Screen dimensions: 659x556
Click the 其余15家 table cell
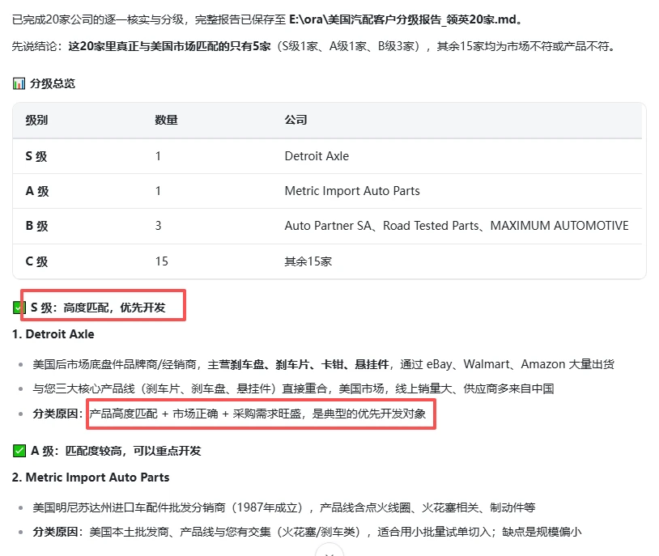(308, 261)
